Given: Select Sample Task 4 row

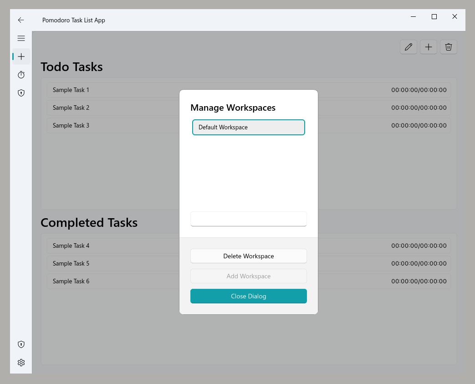Looking at the screenshot, I should (249, 246).
